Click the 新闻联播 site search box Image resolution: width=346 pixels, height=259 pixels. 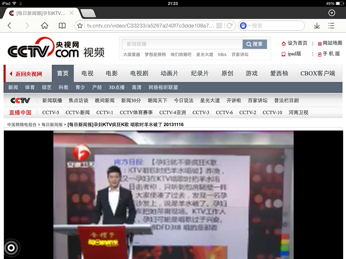[183, 44]
